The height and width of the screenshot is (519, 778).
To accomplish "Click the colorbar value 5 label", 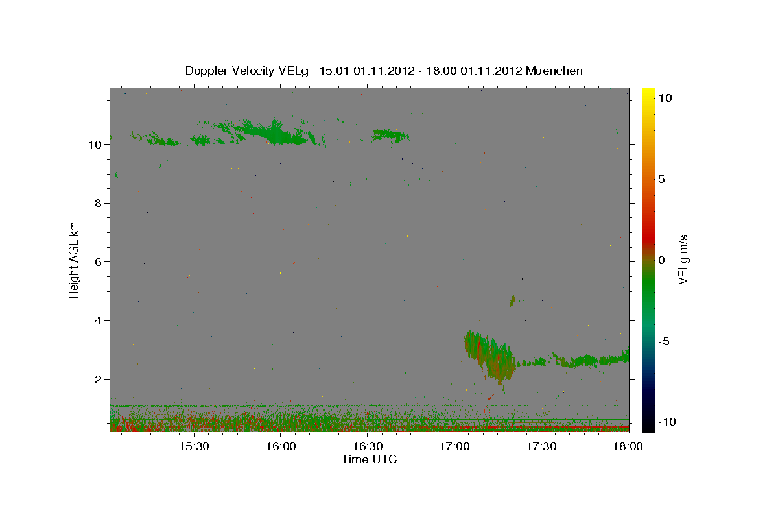I will coord(661,179).
